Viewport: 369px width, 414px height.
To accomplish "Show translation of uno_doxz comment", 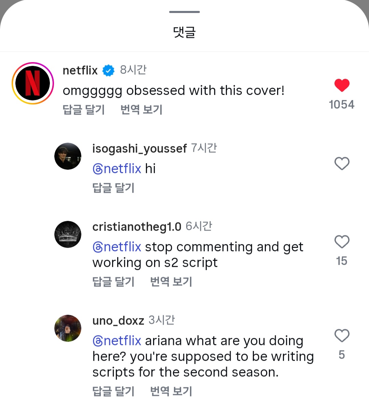I will click(171, 391).
